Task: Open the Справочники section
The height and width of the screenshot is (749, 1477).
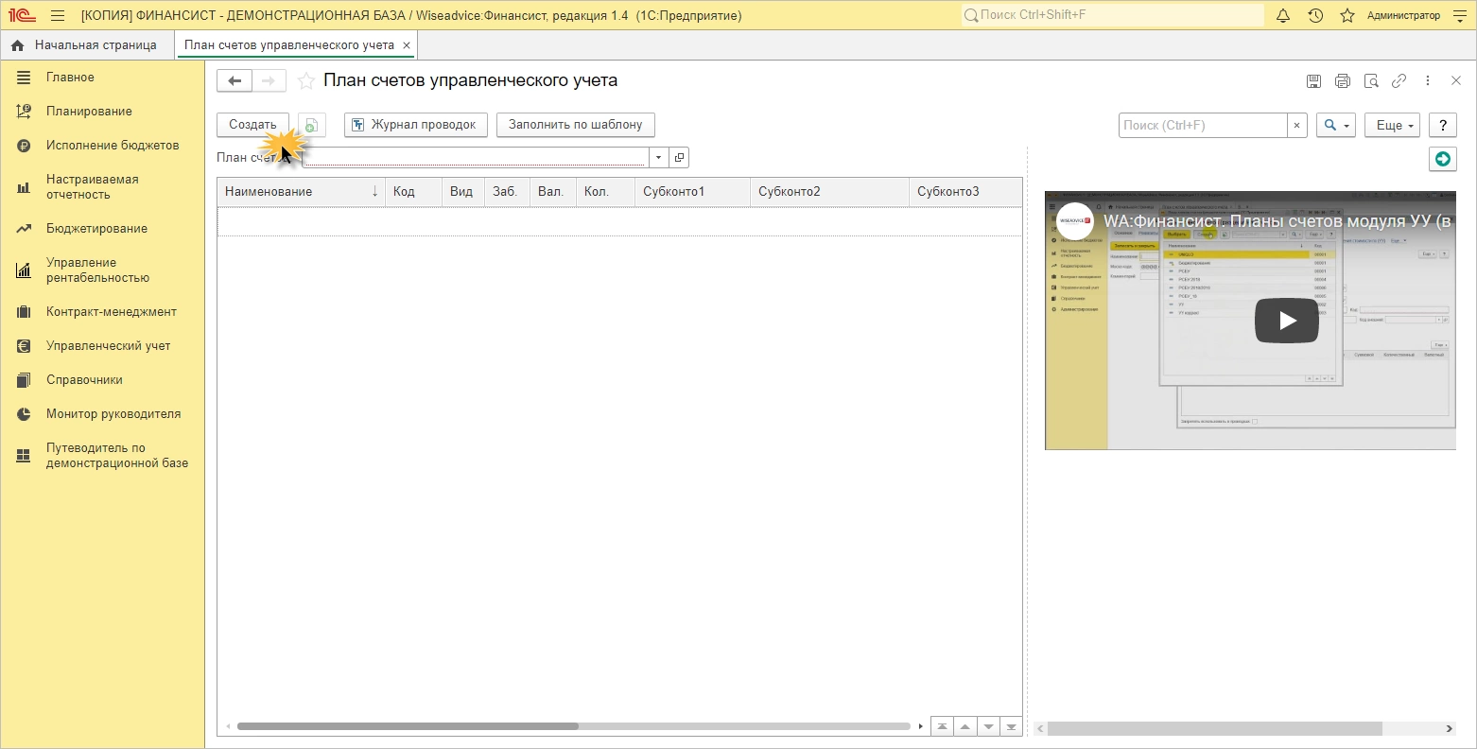Action: pos(102,380)
